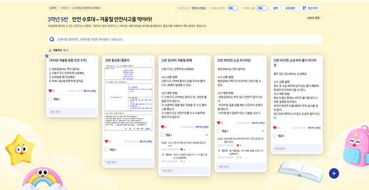Click the blue plus button to add post
This screenshot has height=190, width=369.
point(334,174)
